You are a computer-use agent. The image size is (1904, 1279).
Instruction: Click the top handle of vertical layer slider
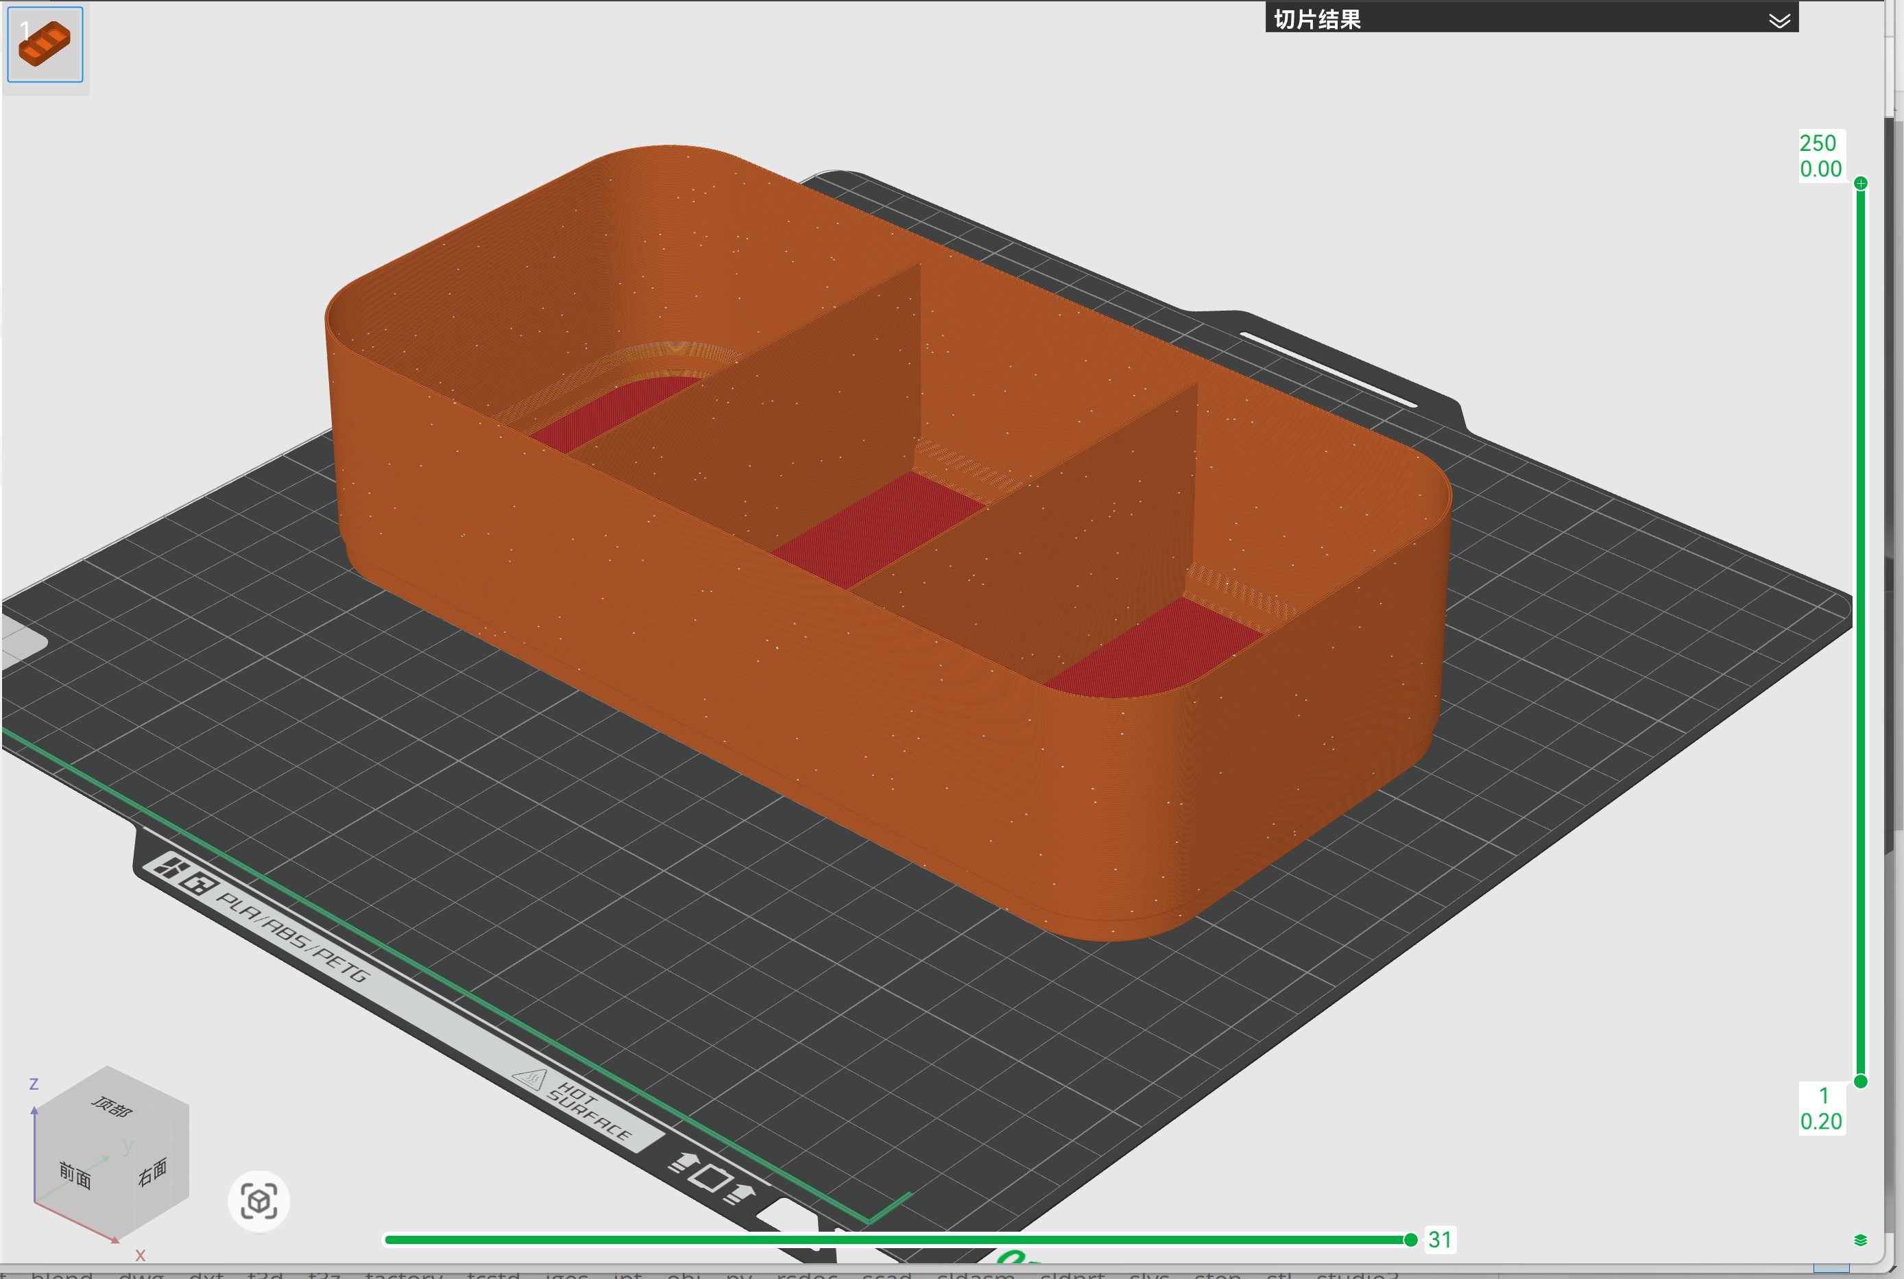pyautogui.click(x=1861, y=182)
